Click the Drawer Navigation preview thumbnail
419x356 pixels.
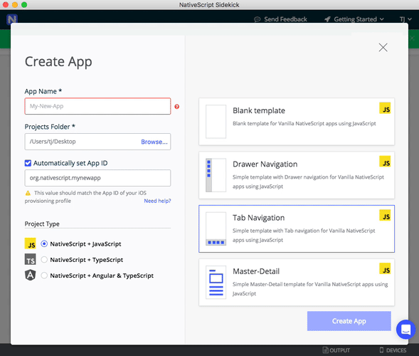click(x=216, y=175)
